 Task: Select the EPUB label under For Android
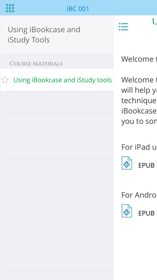[146, 213]
